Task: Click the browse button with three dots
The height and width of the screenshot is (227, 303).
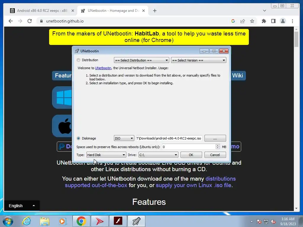Action: click(215, 138)
